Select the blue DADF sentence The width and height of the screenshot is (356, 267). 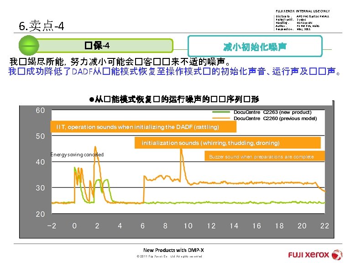tap(174, 72)
